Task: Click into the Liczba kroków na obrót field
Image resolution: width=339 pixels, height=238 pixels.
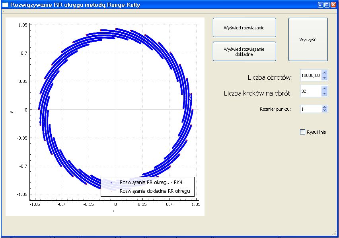Action: pos(310,91)
